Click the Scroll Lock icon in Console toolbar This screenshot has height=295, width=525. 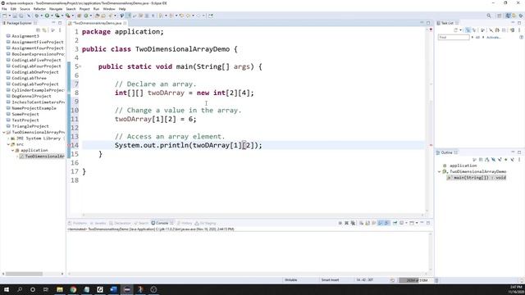point(367,223)
